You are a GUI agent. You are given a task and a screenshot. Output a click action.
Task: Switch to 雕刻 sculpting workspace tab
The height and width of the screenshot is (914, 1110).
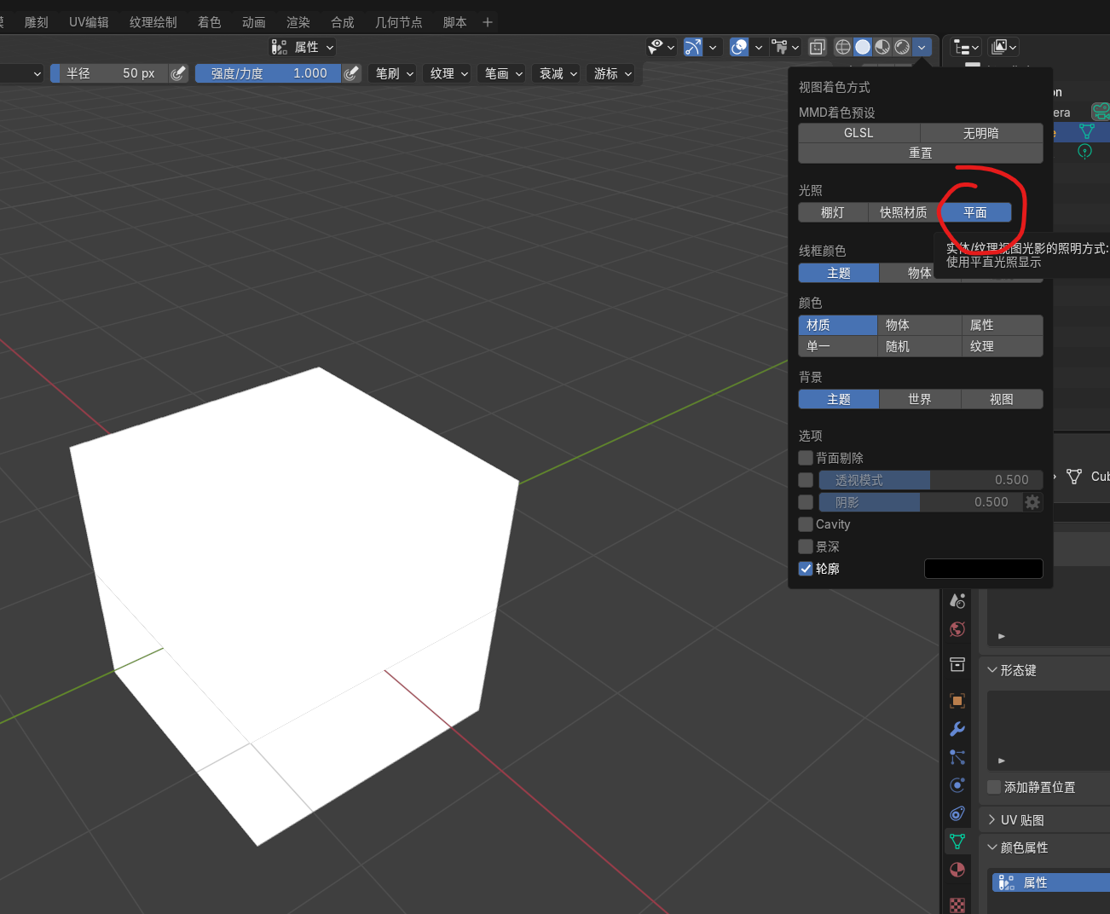coord(37,22)
